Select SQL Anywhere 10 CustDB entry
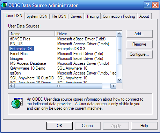This screenshot has width=160, height=133. coord(32,78)
